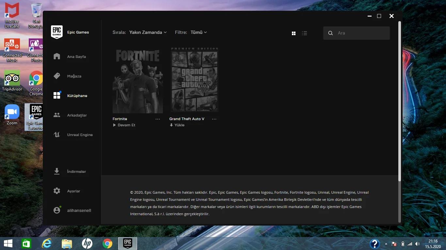Select the TripAdvisor desktop shortcut
The width and height of the screenshot is (446, 250).
pyautogui.click(x=12, y=81)
